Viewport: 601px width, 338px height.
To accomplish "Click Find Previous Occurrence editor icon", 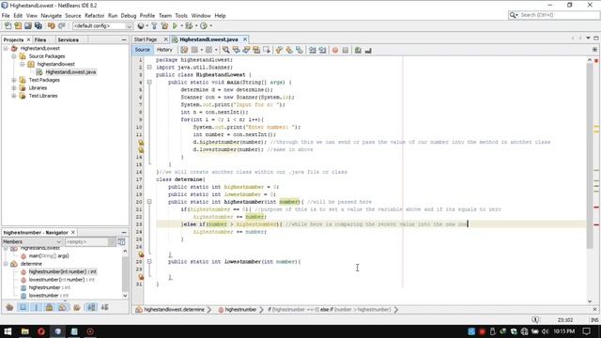I will click(236, 50).
